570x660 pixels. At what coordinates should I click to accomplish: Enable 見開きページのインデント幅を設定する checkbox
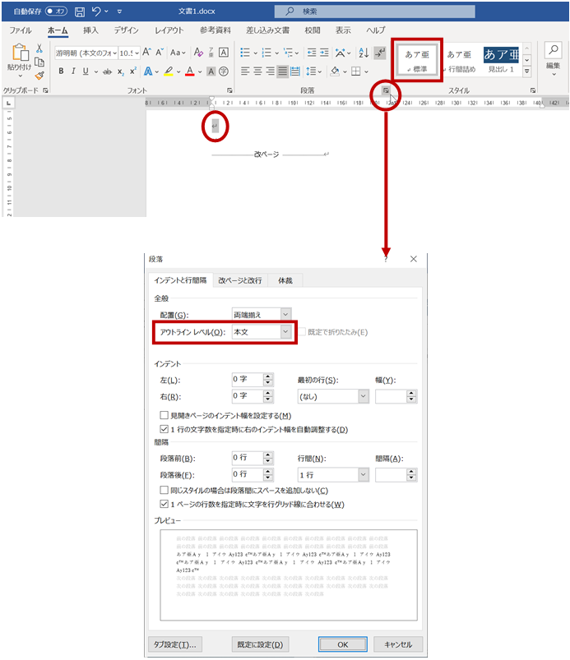(165, 417)
